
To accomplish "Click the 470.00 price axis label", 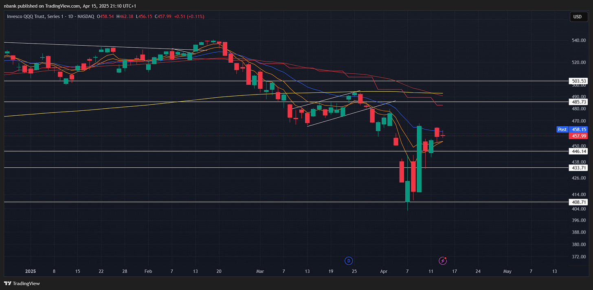I will click(x=578, y=121).
